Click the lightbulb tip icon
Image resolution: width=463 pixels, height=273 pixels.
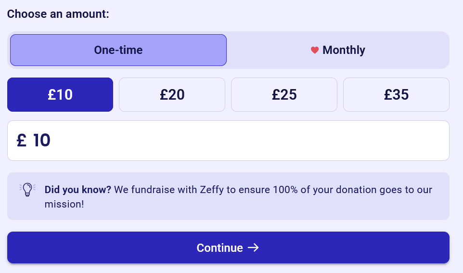coord(27,189)
